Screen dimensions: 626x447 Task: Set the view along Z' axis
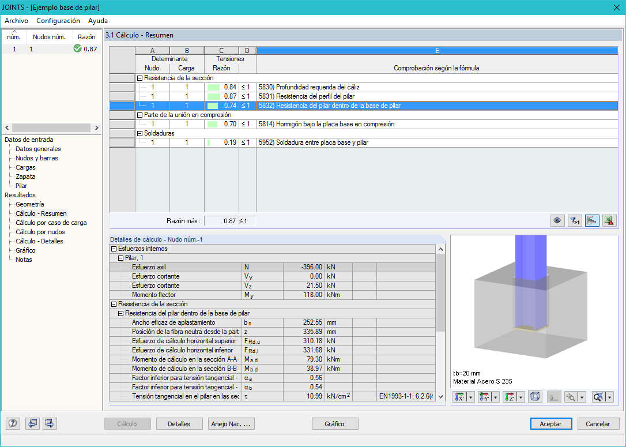click(x=510, y=397)
